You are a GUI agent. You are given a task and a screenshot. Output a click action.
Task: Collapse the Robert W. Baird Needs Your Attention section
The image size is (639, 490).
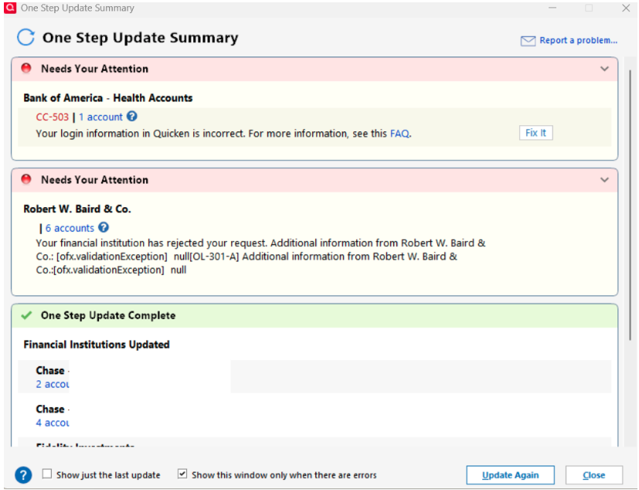coord(604,180)
